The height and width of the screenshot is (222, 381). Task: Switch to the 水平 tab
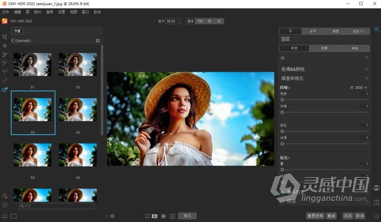coord(313,31)
